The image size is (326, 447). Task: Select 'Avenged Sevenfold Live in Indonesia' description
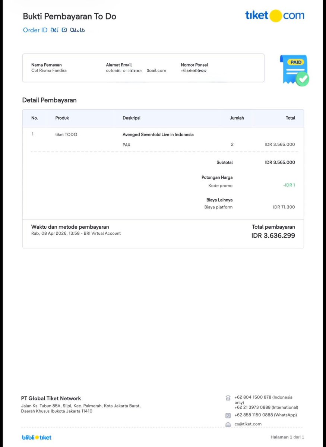[x=158, y=134]
